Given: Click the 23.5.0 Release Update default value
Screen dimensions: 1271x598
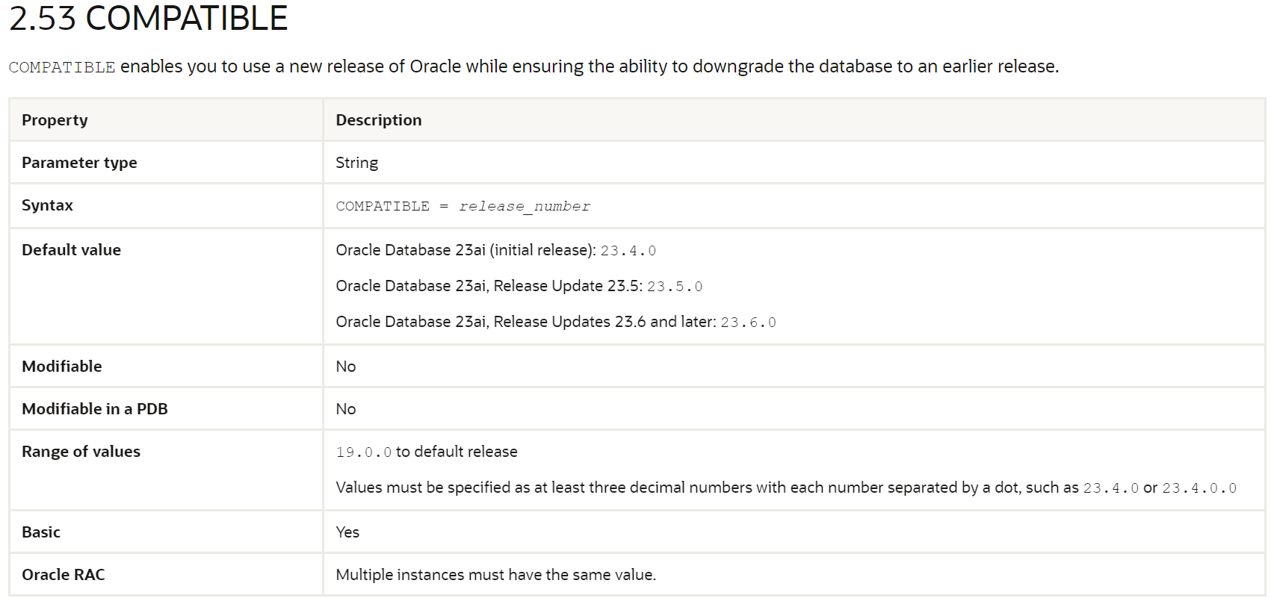Looking at the screenshot, I should (674, 287).
